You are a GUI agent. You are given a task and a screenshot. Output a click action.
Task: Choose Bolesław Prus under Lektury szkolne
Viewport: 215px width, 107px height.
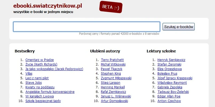click(167, 73)
